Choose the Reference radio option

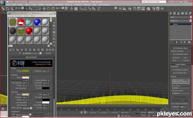(x=171, y=58)
